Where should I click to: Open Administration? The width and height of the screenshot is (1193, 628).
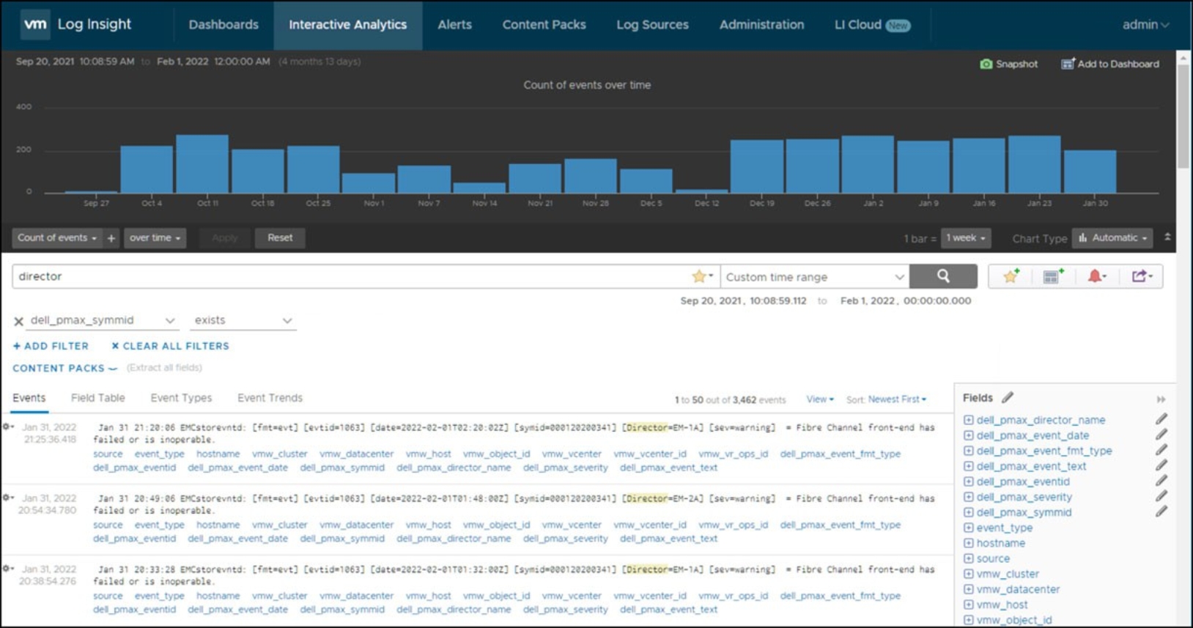click(761, 25)
